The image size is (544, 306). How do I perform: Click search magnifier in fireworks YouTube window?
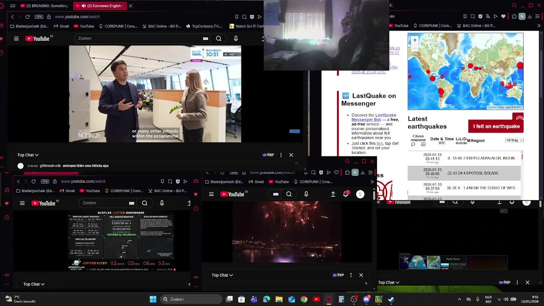[289, 194]
